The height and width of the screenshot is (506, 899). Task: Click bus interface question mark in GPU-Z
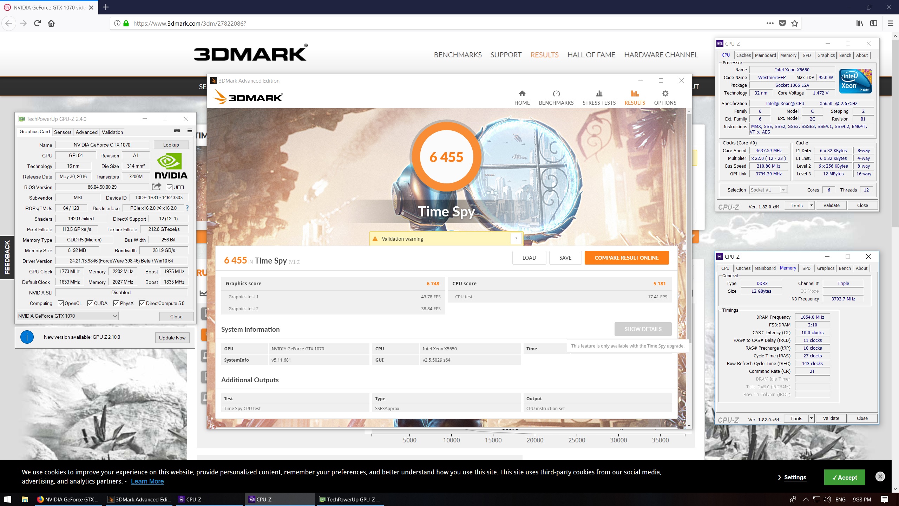point(187,208)
